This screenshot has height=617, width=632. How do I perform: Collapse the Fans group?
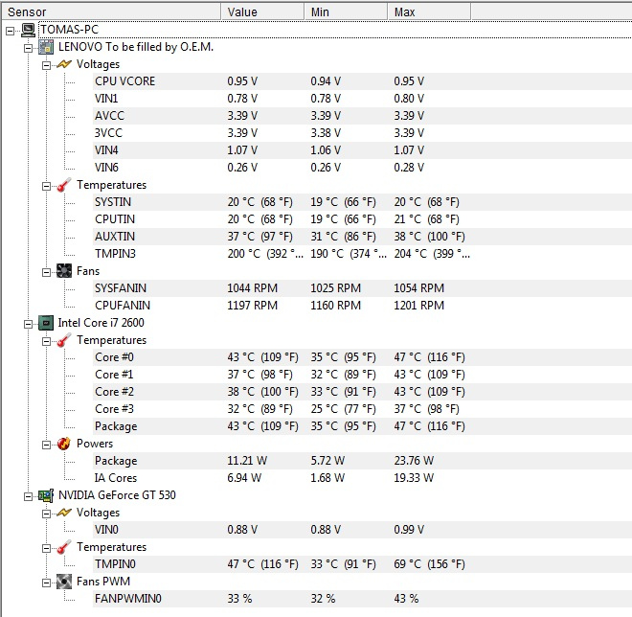coord(46,272)
